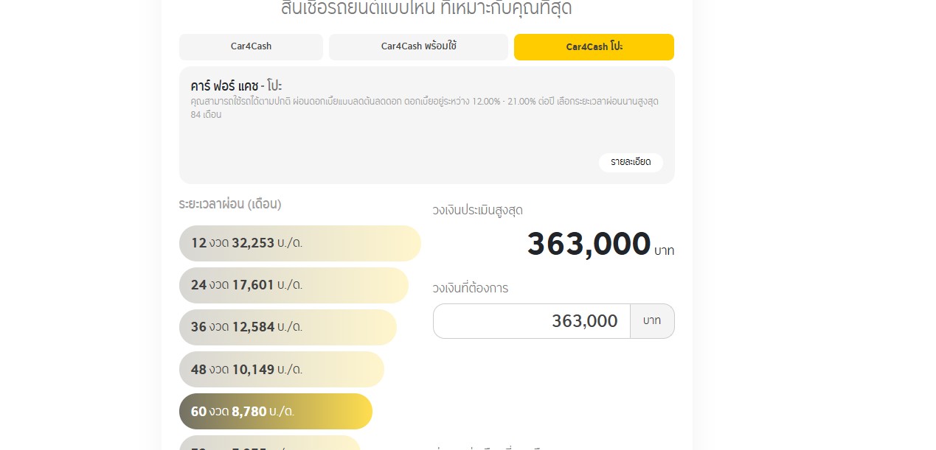The image size is (936, 450).
Task: Click the บาท unit box beside the input
Action: coord(652,321)
